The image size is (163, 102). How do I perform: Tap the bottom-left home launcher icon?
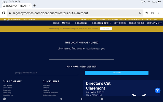point(5,99)
